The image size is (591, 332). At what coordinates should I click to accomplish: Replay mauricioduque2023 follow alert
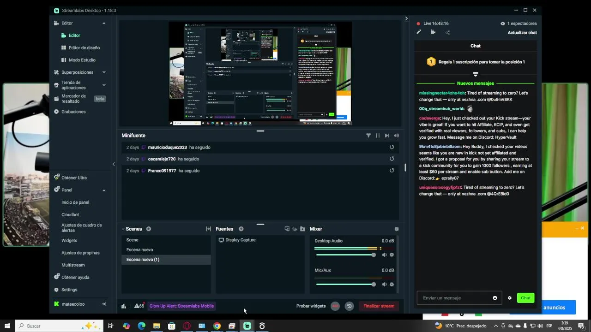pyautogui.click(x=392, y=147)
